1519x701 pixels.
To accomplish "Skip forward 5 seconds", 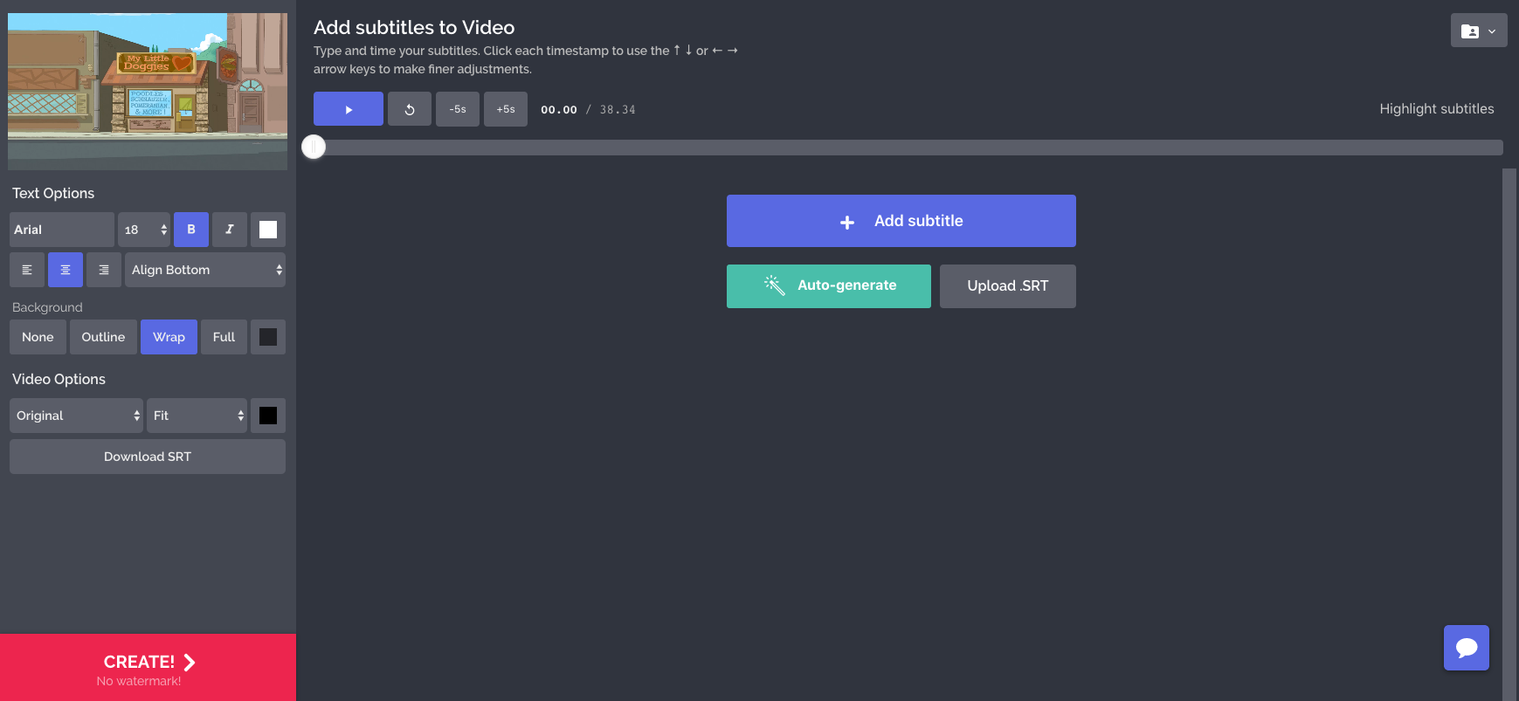I will tap(505, 109).
